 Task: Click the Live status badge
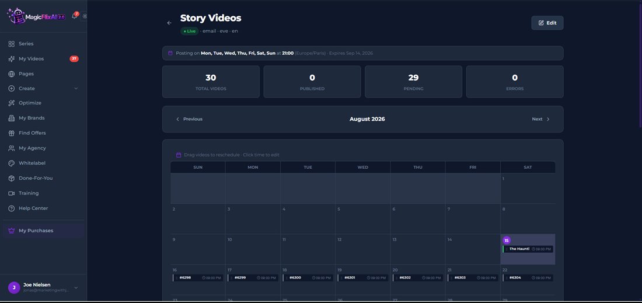tap(189, 31)
